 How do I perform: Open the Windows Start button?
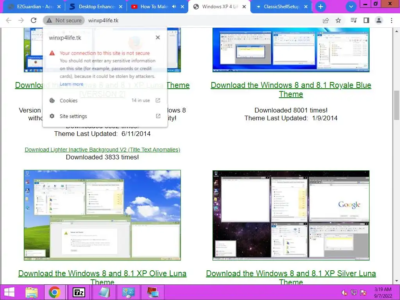[x=9, y=292]
